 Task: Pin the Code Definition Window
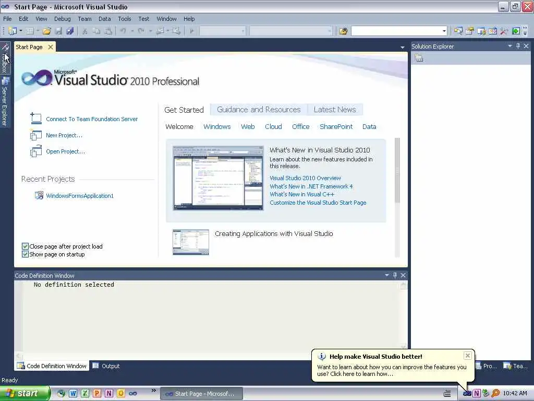pyautogui.click(x=395, y=275)
